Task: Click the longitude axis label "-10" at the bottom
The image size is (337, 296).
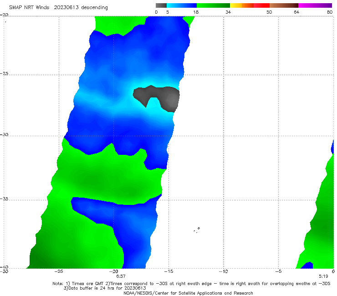Action: [223, 271]
